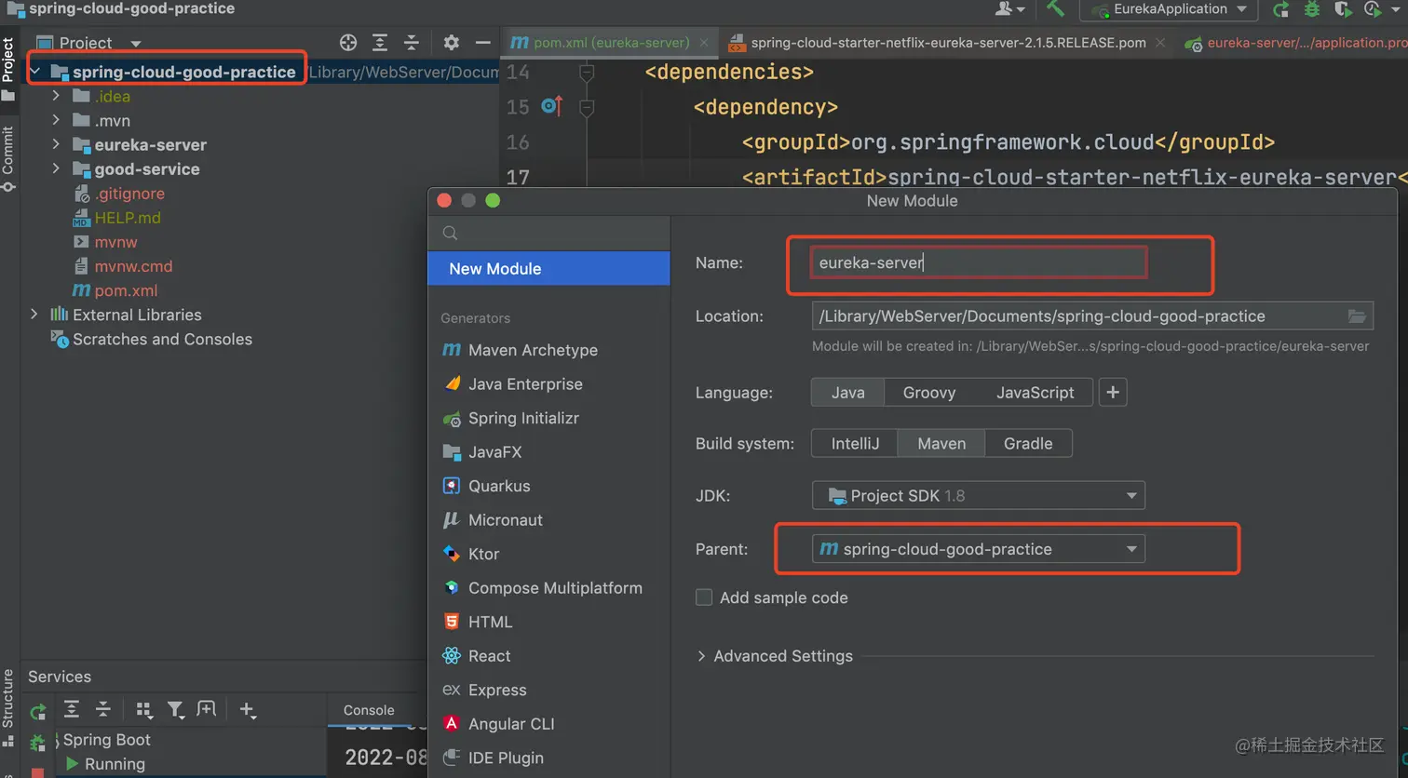Expand All in the Project panel toolbar
The image size is (1408, 778).
coord(380,42)
